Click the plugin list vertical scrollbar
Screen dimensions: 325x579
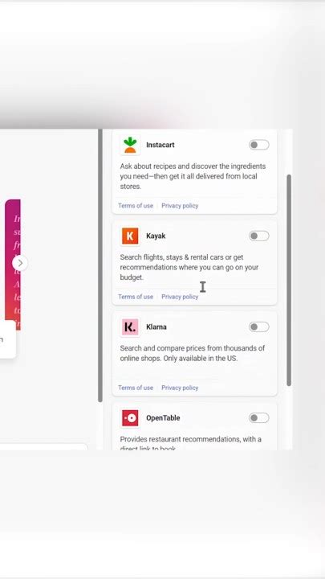[x=289, y=281]
